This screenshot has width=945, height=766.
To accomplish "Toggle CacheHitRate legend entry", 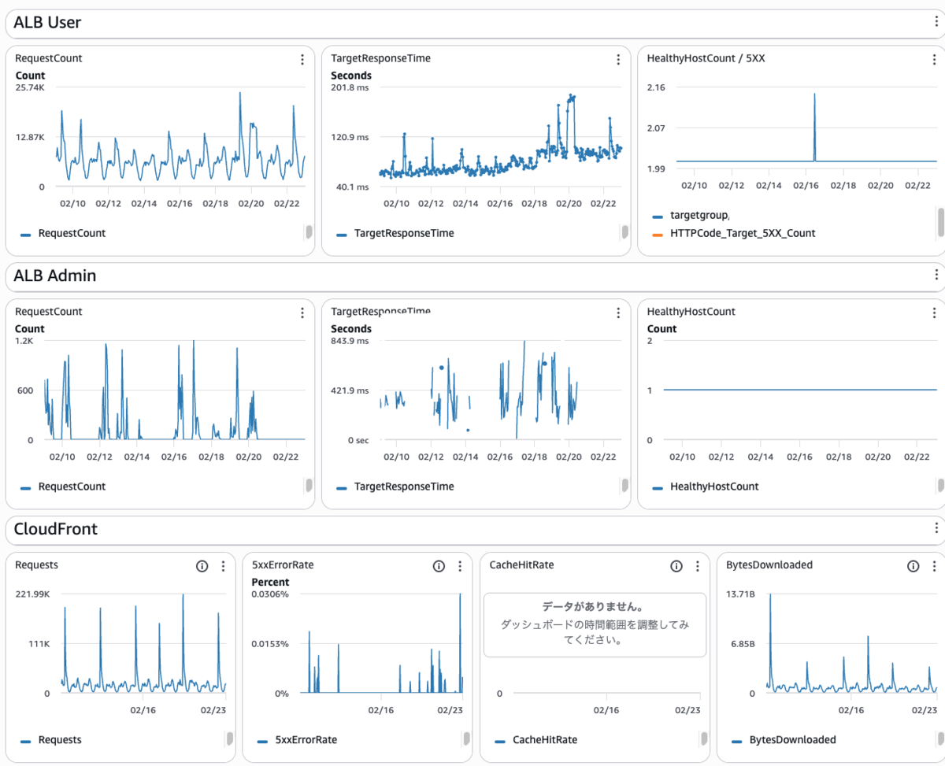I will [536, 740].
